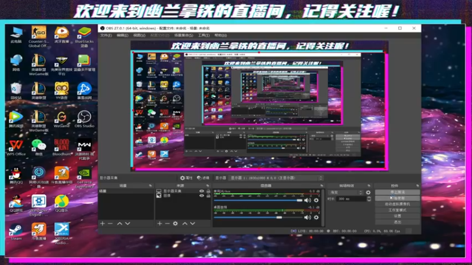Enable 工作室模式 studio mode
This screenshot has height=265, width=472.
click(x=397, y=210)
